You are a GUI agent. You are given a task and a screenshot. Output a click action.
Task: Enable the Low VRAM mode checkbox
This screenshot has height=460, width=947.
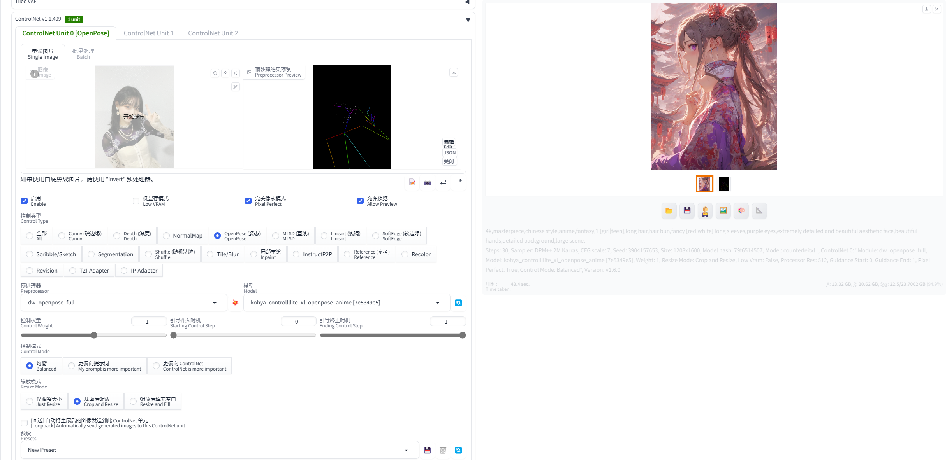click(136, 201)
